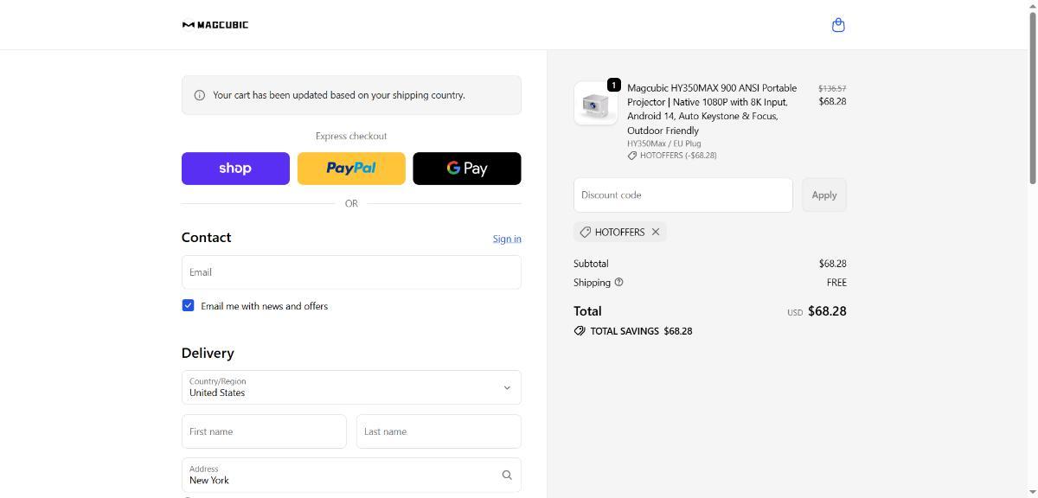Image resolution: width=1038 pixels, height=498 pixels.
Task: Click the shipping help question mark icon
Action: point(618,282)
